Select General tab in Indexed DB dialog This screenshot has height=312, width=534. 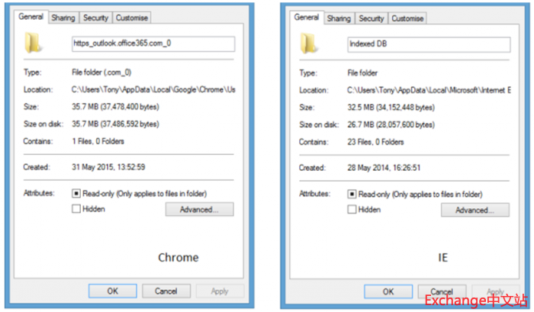[x=306, y=18]
